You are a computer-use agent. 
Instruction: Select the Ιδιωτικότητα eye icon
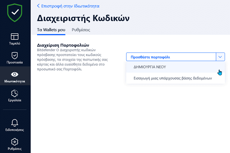tap(15, 74)
